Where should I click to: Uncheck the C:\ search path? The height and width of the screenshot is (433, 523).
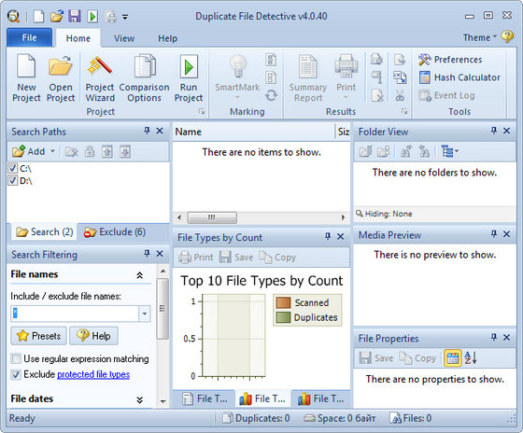(x=13, y=168)
